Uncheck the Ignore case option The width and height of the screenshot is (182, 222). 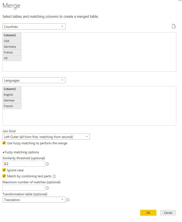point(4,170)
